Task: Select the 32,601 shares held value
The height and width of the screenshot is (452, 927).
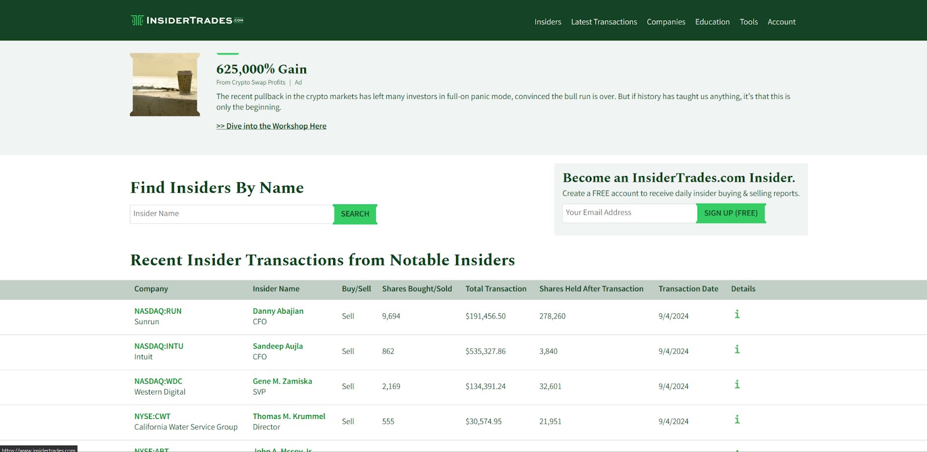Action: 550,387
